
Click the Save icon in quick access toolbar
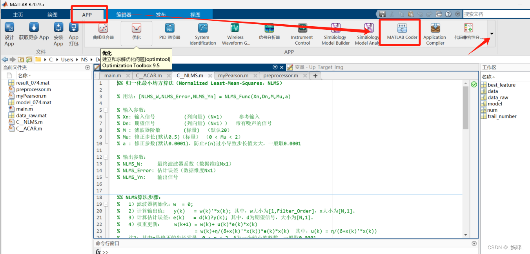pyautogui.click(x=383, y=14)
